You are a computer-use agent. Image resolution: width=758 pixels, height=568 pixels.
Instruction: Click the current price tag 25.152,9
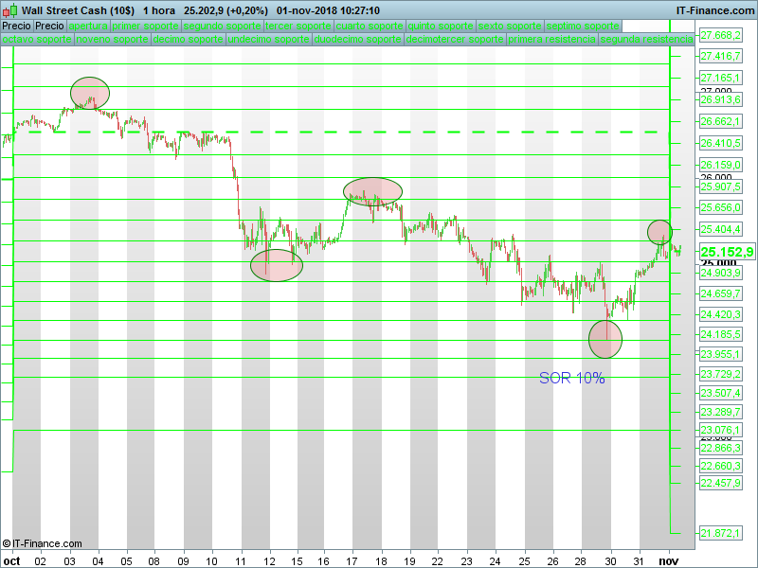tap(727, 252)
